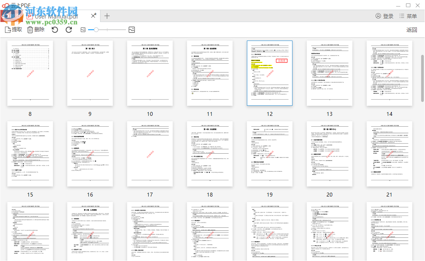Open the 菜单 menu
Image resolution: width=425 pixels, height=261 pixels.
coord(408,16)
